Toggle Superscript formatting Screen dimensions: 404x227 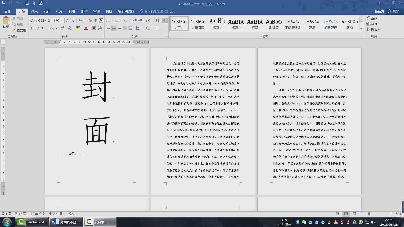(x=62, y=28)
